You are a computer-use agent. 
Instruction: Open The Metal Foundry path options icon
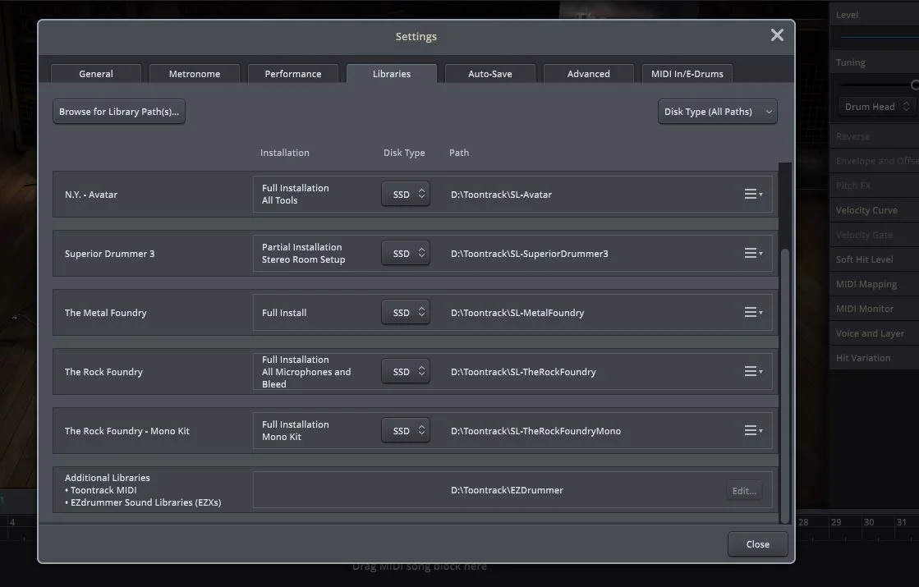(x=753, y=312)
